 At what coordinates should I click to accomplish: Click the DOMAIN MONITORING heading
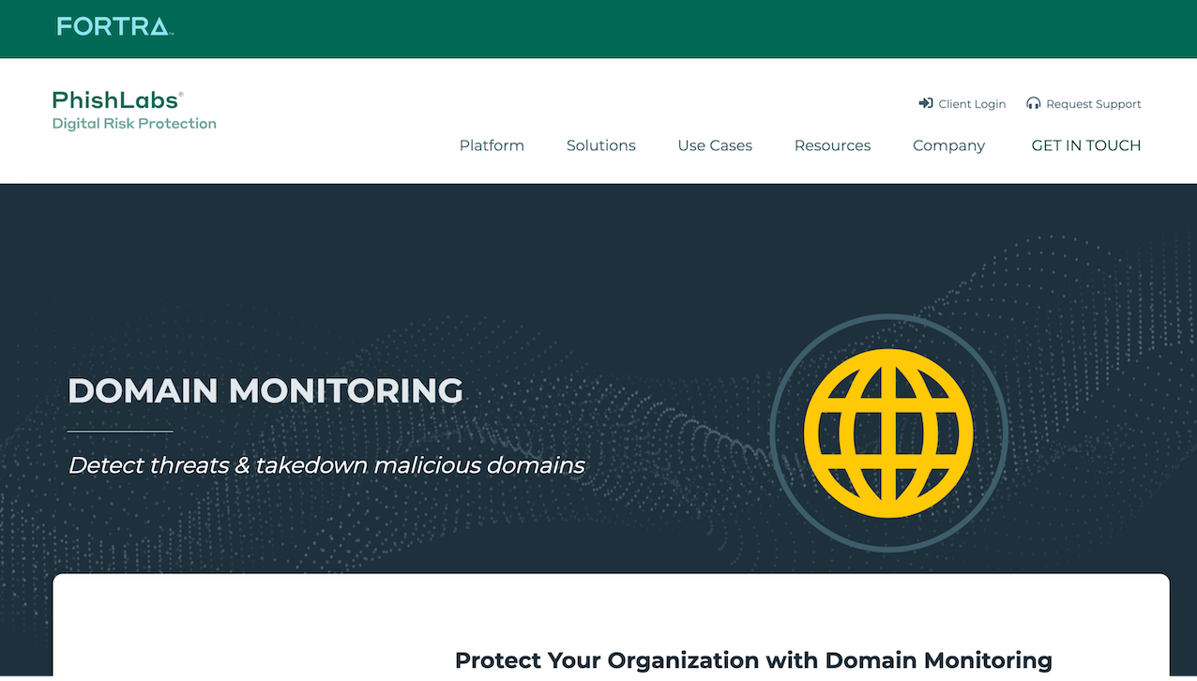(x=265, y=391)
